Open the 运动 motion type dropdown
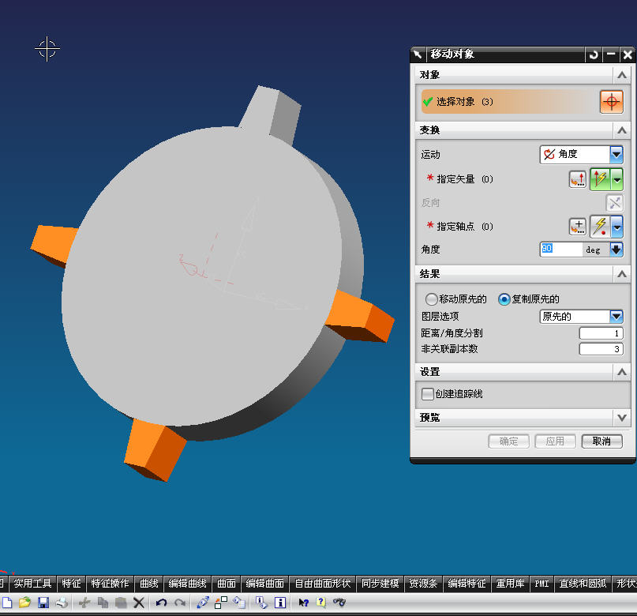Viewport: 637px width, 616px height. pos(616,155)
